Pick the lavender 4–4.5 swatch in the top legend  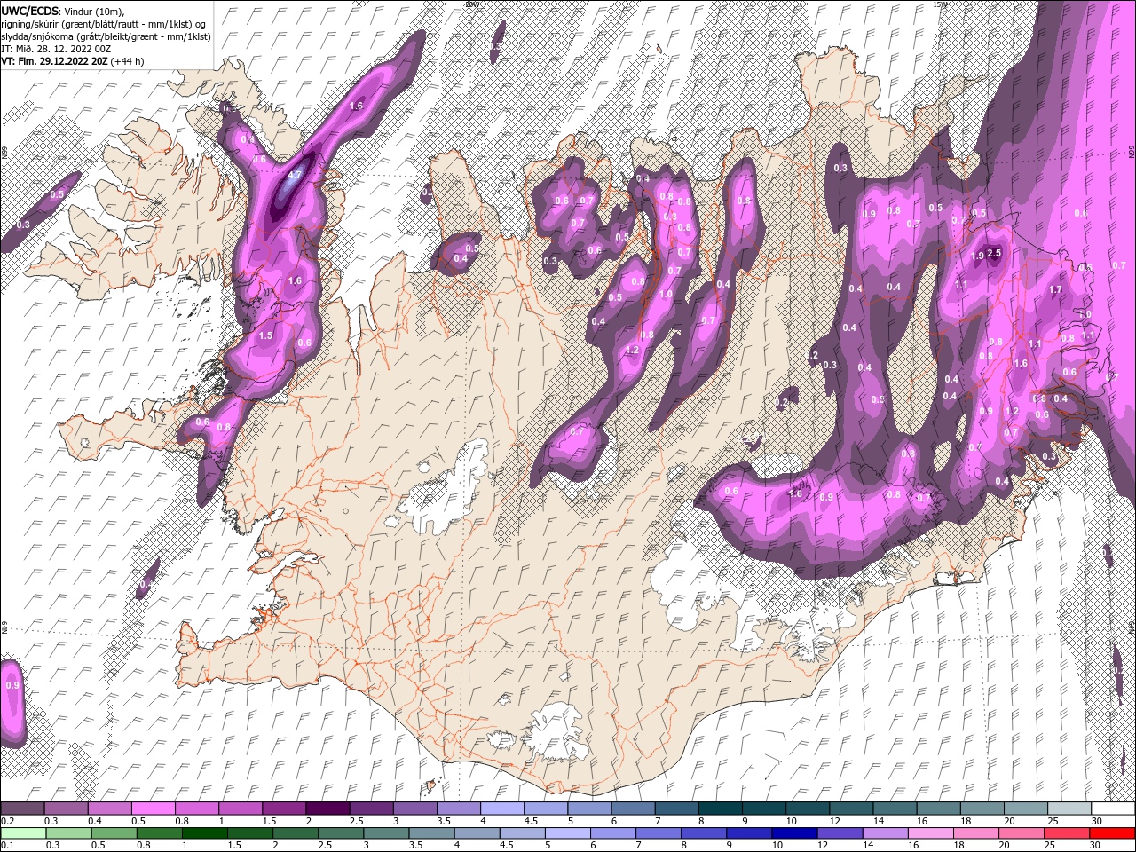point(502,809)
